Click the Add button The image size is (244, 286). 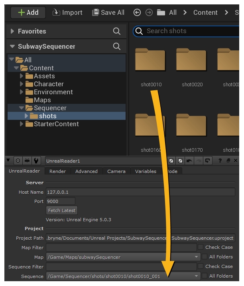[28, 12]
